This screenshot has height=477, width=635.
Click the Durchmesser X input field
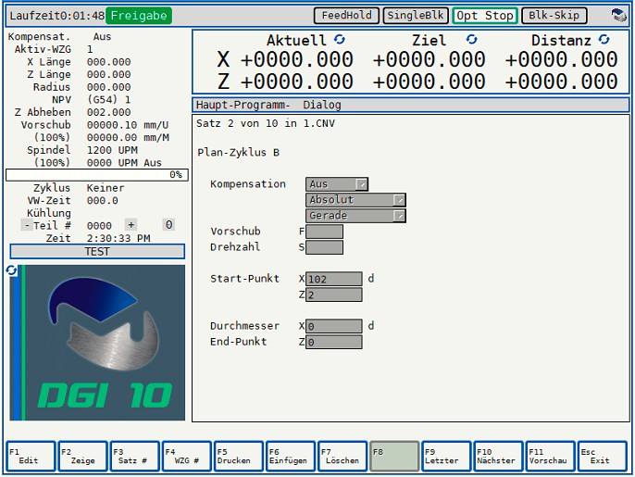coord(333,326)
